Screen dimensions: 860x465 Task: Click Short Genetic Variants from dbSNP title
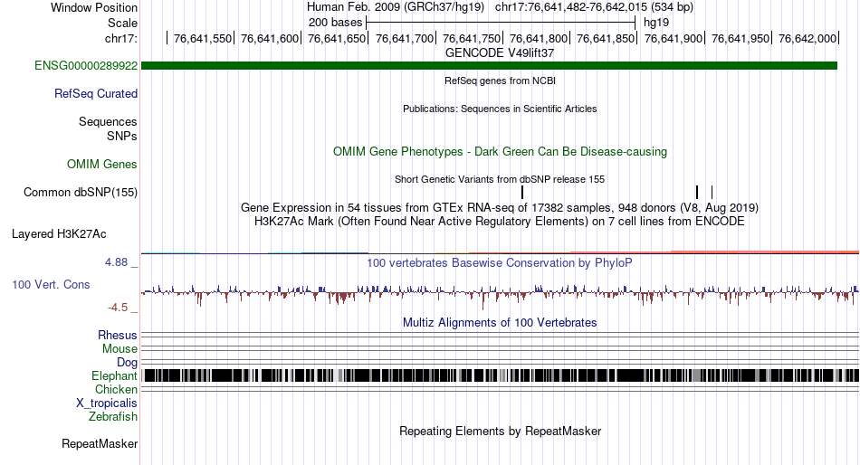click(500, 179)
